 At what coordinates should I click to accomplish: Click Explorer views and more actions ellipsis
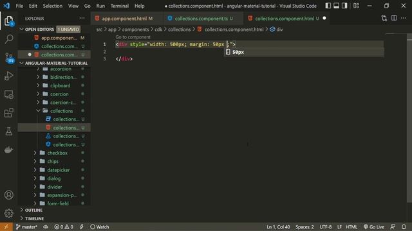(x=82, y=19)
